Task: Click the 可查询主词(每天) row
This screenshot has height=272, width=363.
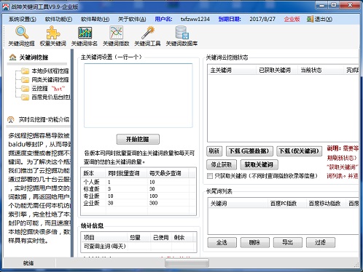Action: pyautogui.click(x=138, y=247)
